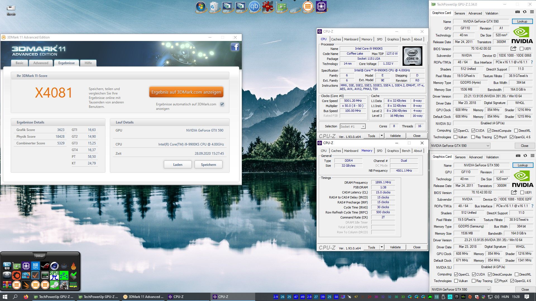Click Validate button in lower CPU-Z
The width and height of the screenshot is (536, 301).
coord(395,247)
